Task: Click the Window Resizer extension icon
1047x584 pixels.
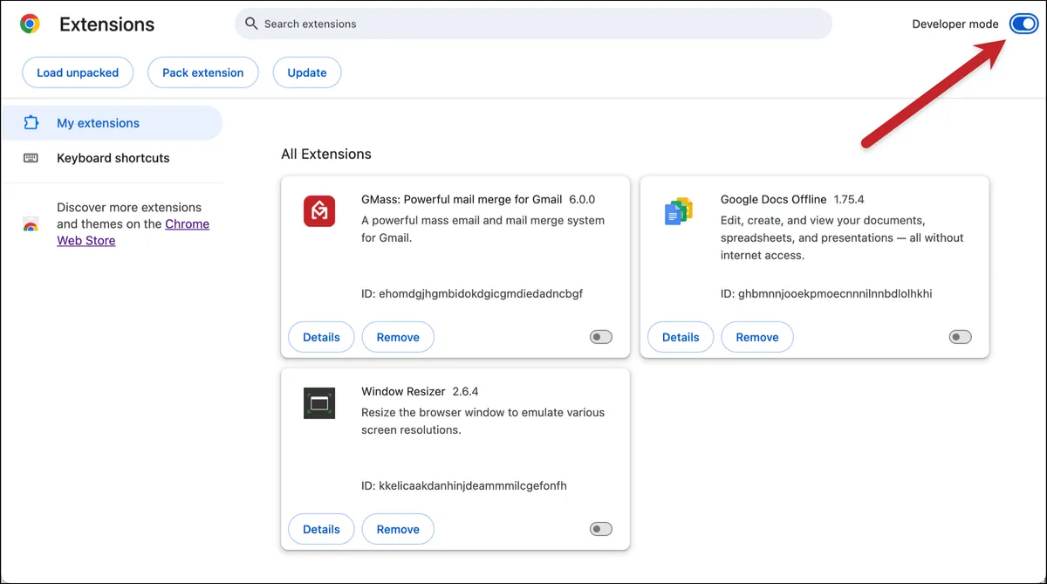Action: [x=319, y=403]
